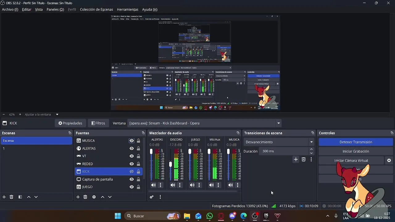
Task: Open the Herramientas menu
Action: pos(127,10)
